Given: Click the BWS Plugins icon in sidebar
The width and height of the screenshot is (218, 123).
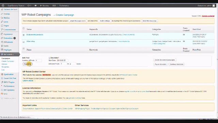Looking at the screenshot, I should coord(2,82).
